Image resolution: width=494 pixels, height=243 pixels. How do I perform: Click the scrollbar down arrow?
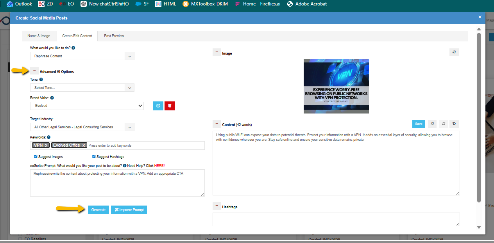(x=479, y=227)
